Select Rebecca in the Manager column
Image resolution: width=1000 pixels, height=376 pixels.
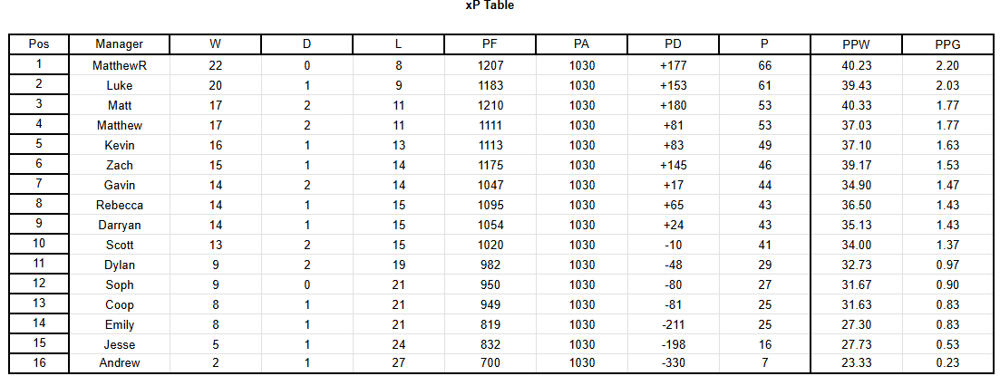pyautogui.click(x=119, y=205)
